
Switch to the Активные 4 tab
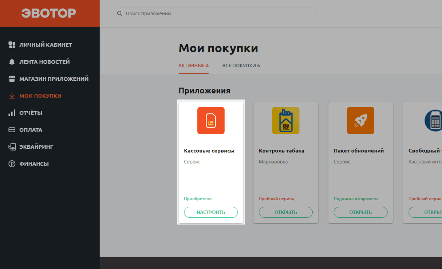pos(193,66)
